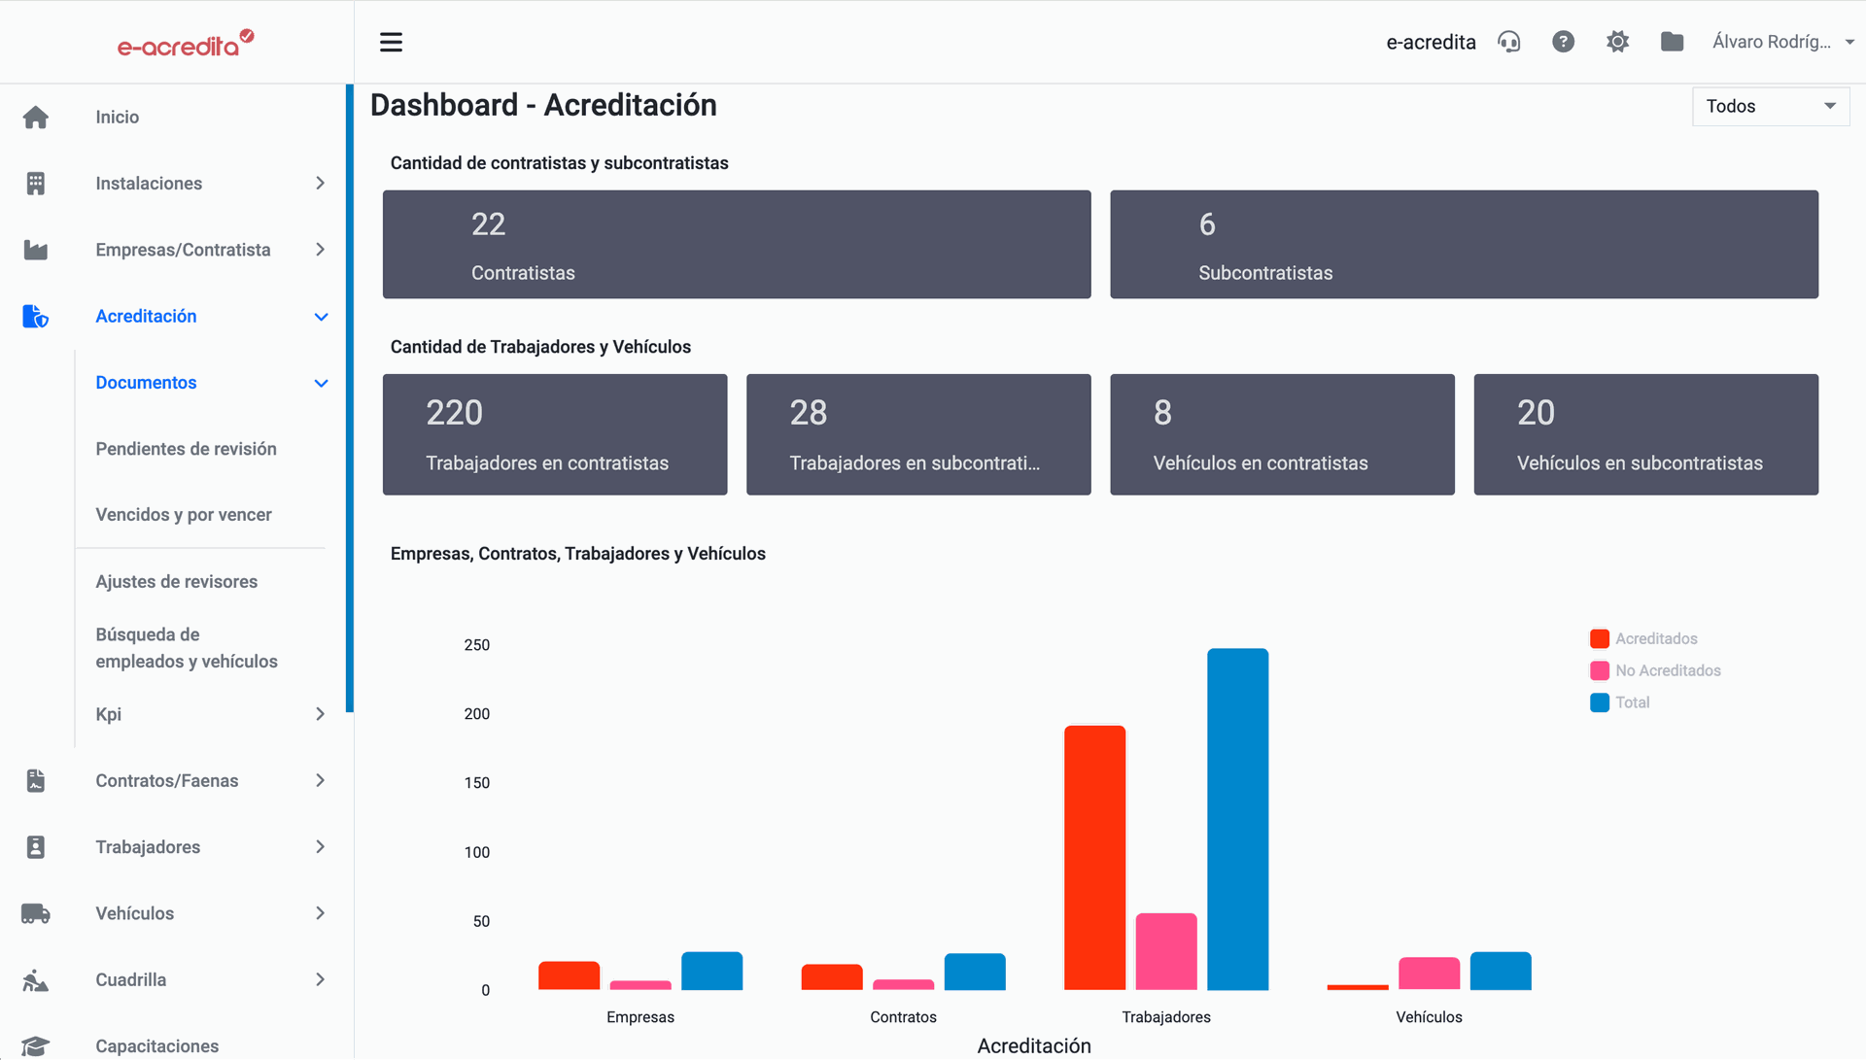Click the folder icon in header

click(x=1672, y=42)
